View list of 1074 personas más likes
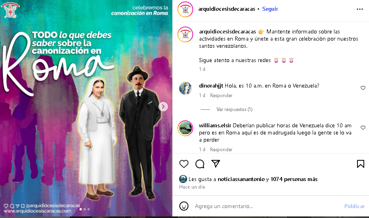Screen dimensions: 369x218 (294, 179)
